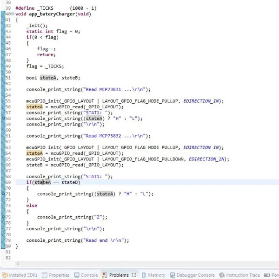Click the closing brace on line 80

coord(17,246)
